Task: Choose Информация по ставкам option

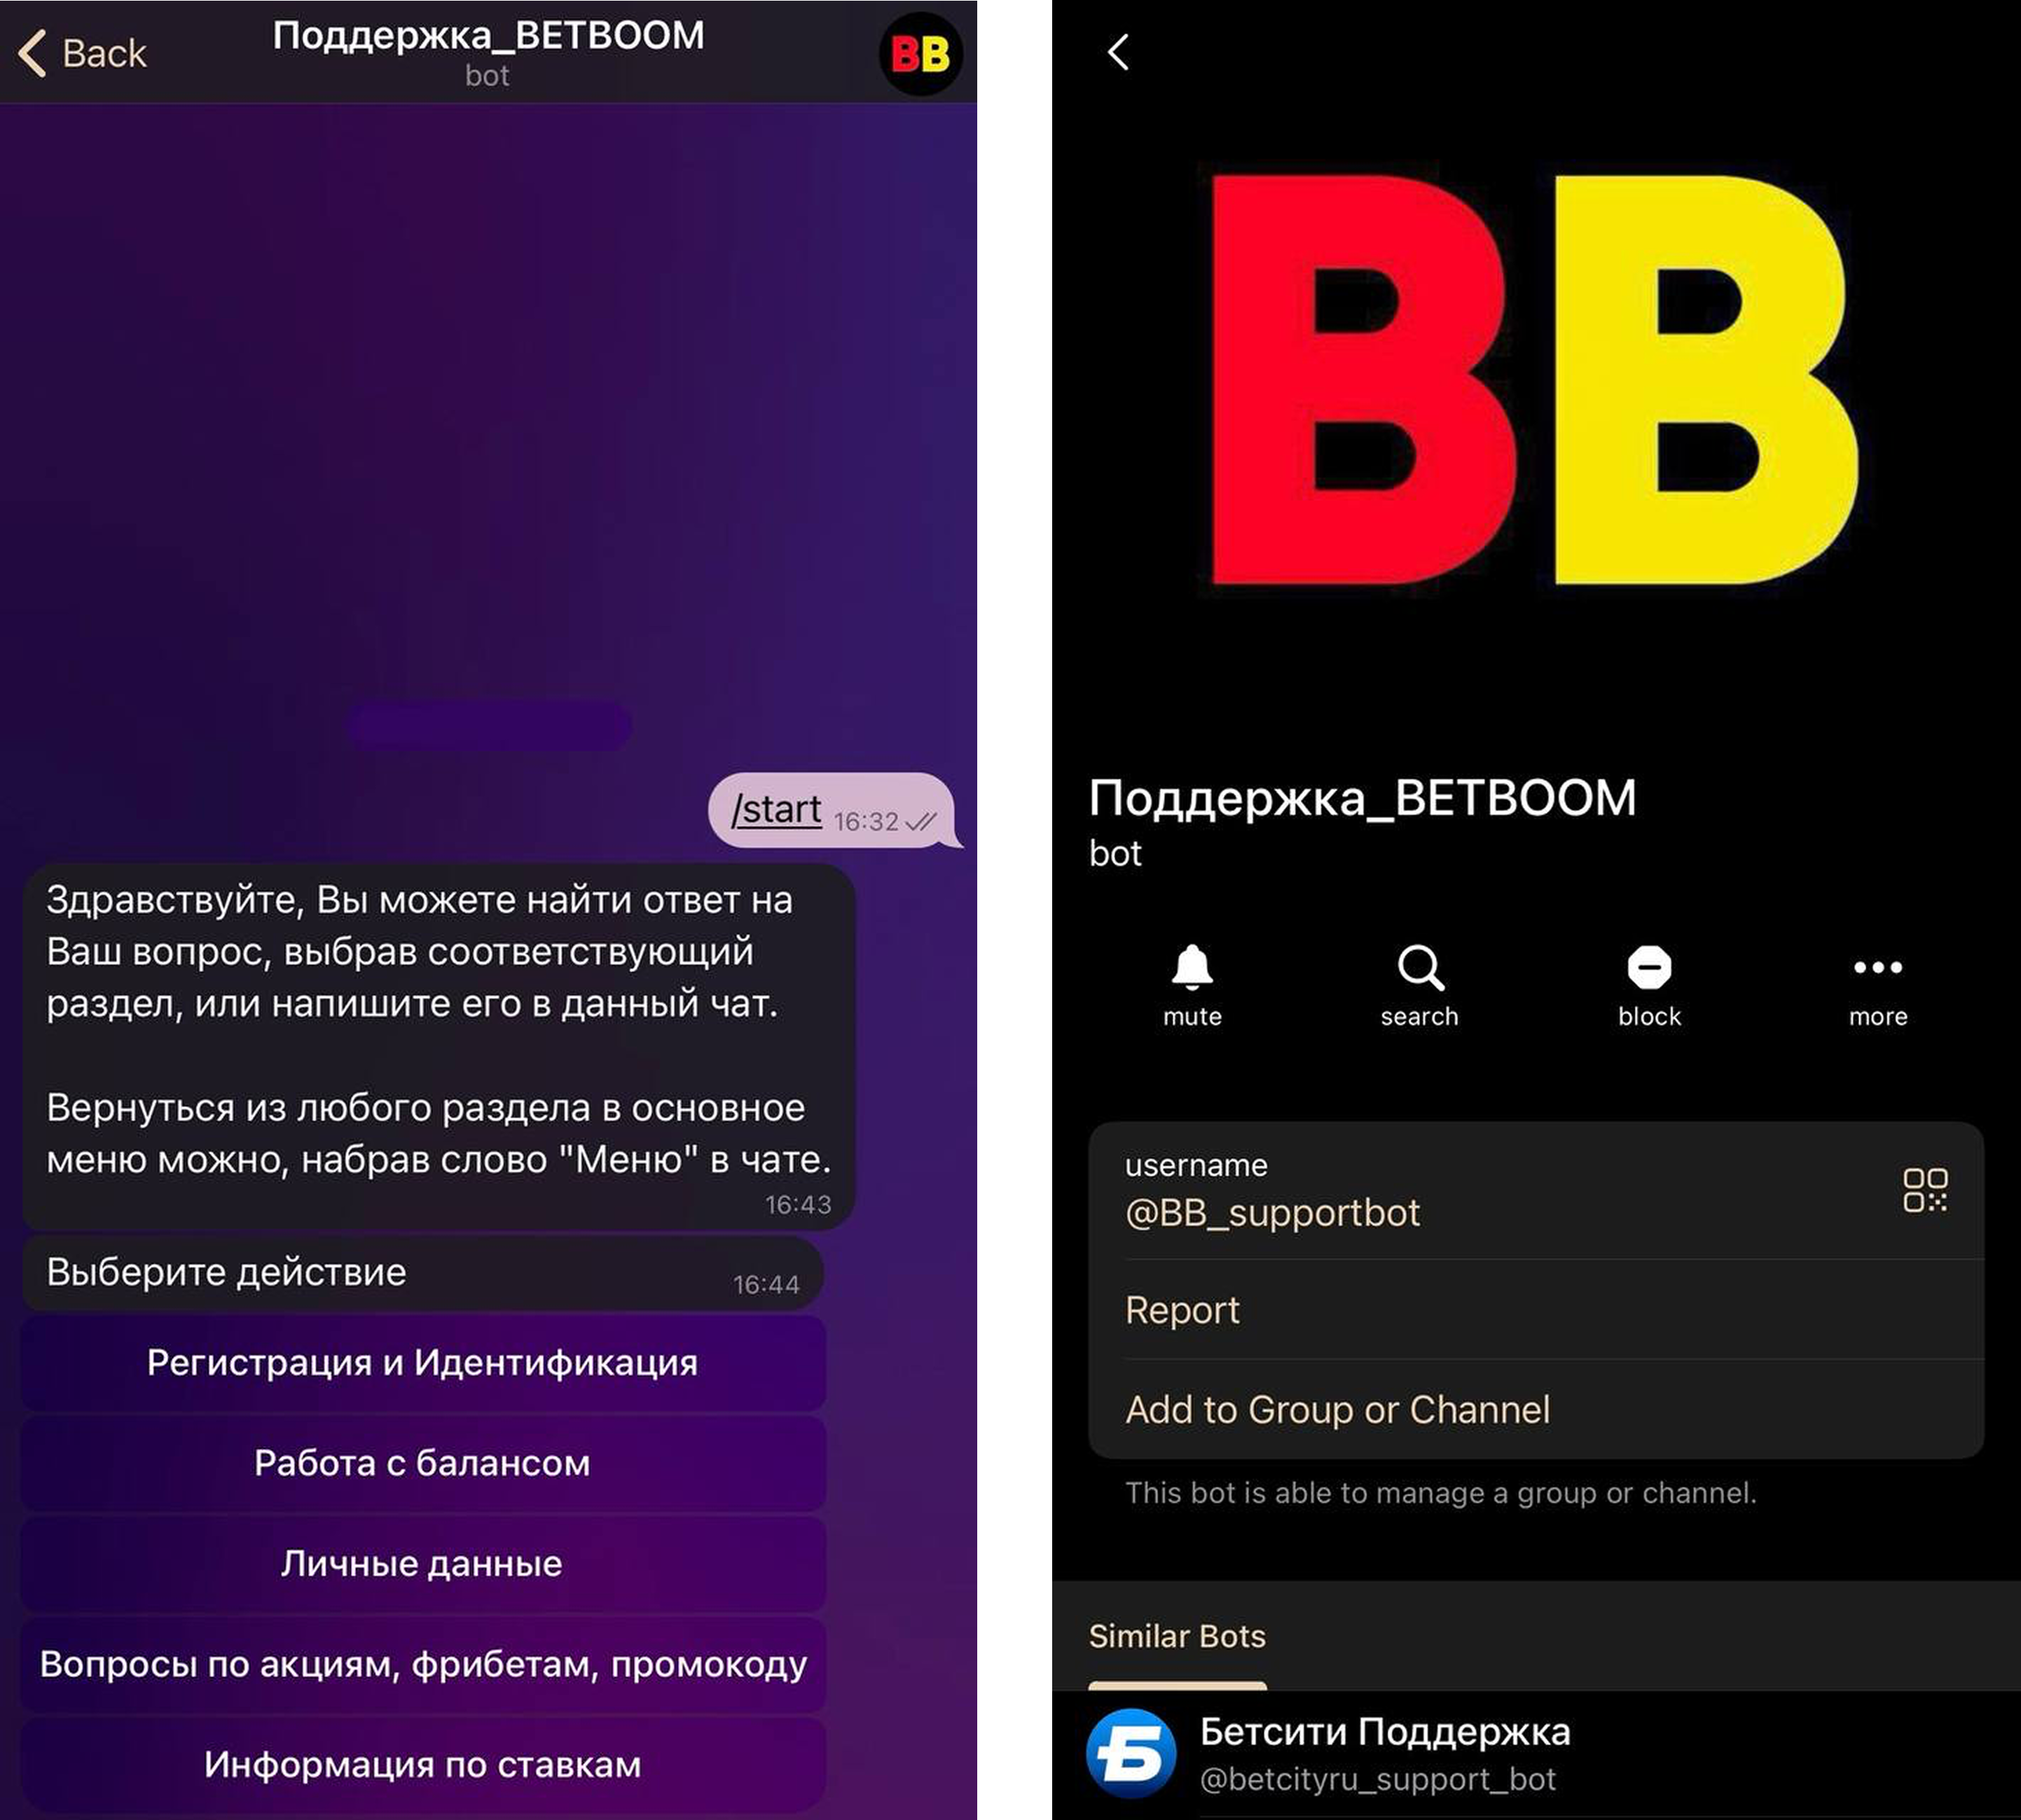Action: (423, 1764)
